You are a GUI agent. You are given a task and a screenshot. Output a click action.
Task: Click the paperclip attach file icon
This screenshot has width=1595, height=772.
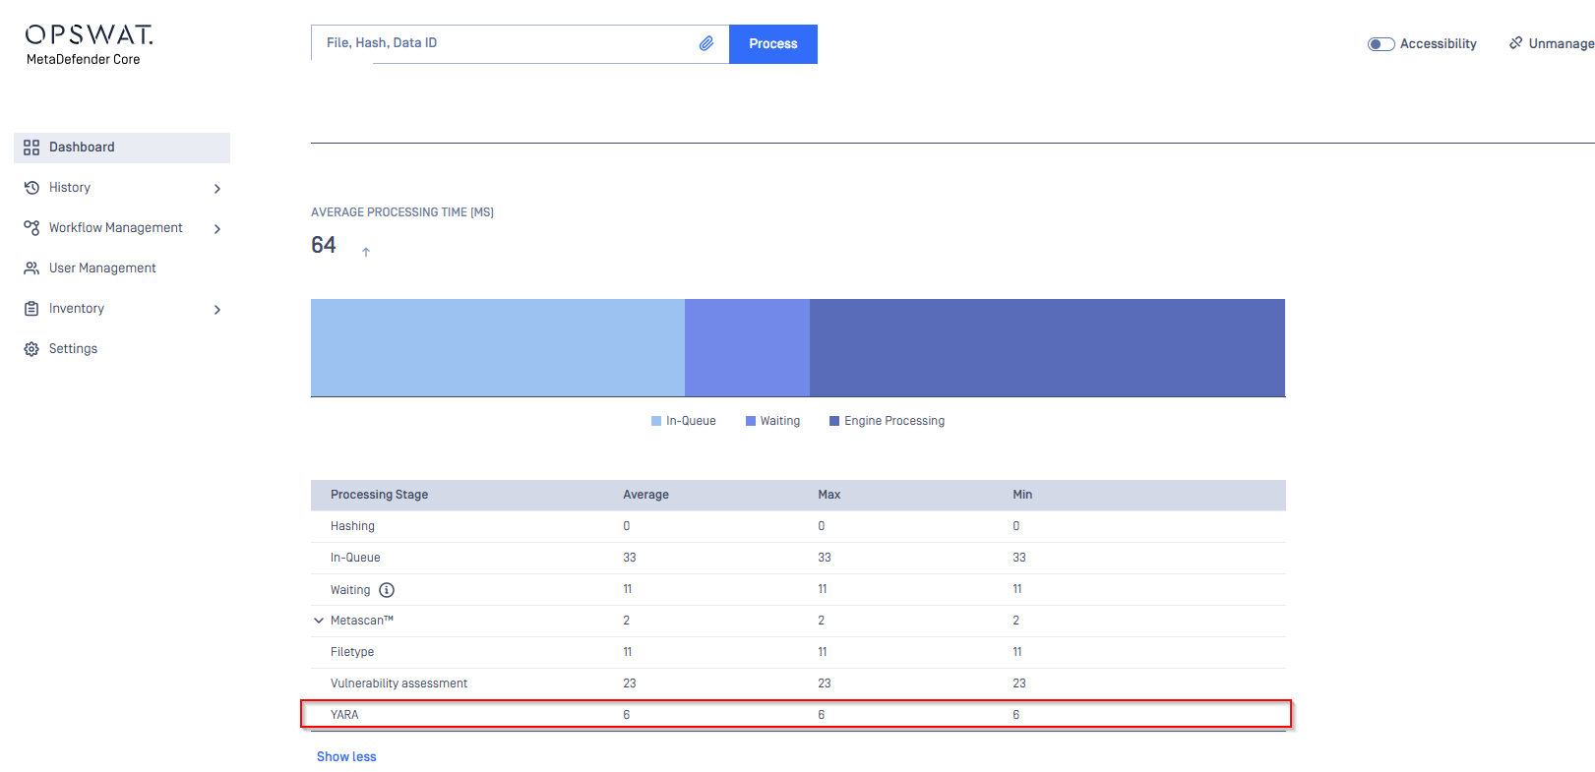pos(705,43)
